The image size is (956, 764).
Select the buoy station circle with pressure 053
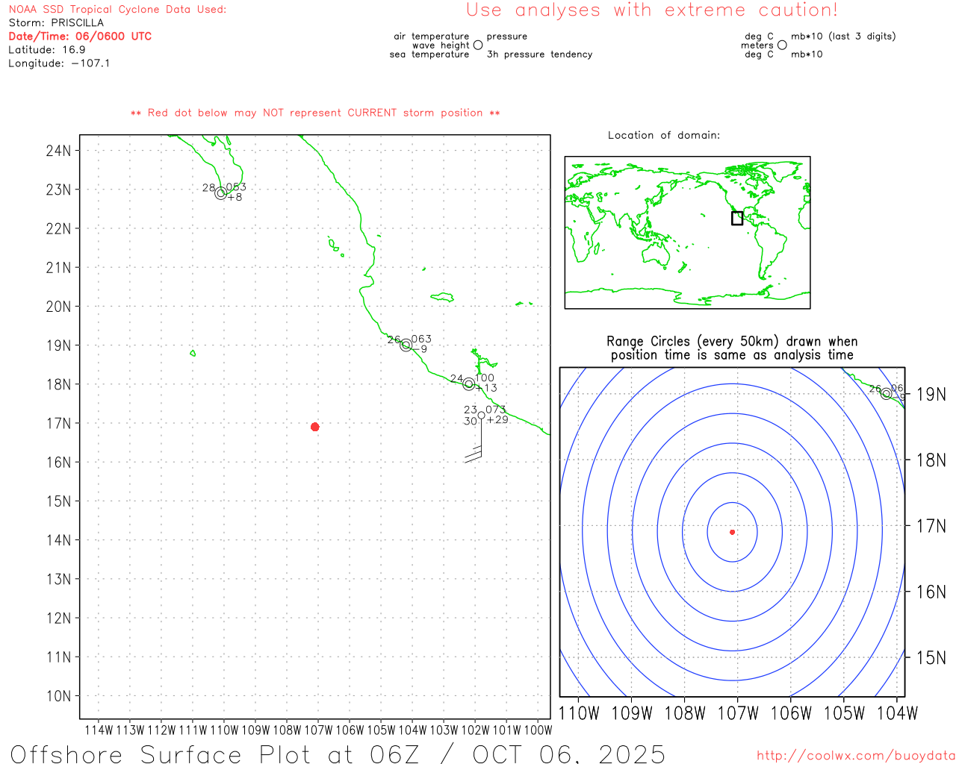point(221,193)
